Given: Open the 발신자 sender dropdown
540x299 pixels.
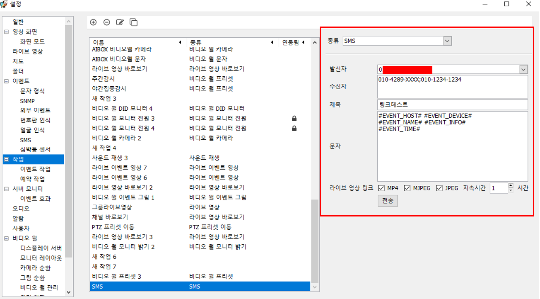Looking at the screenshot, I should coord(523,69).
